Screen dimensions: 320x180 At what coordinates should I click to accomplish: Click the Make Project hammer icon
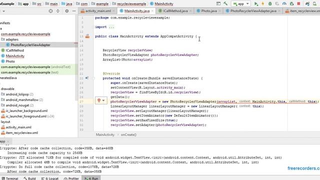point(225,3)
